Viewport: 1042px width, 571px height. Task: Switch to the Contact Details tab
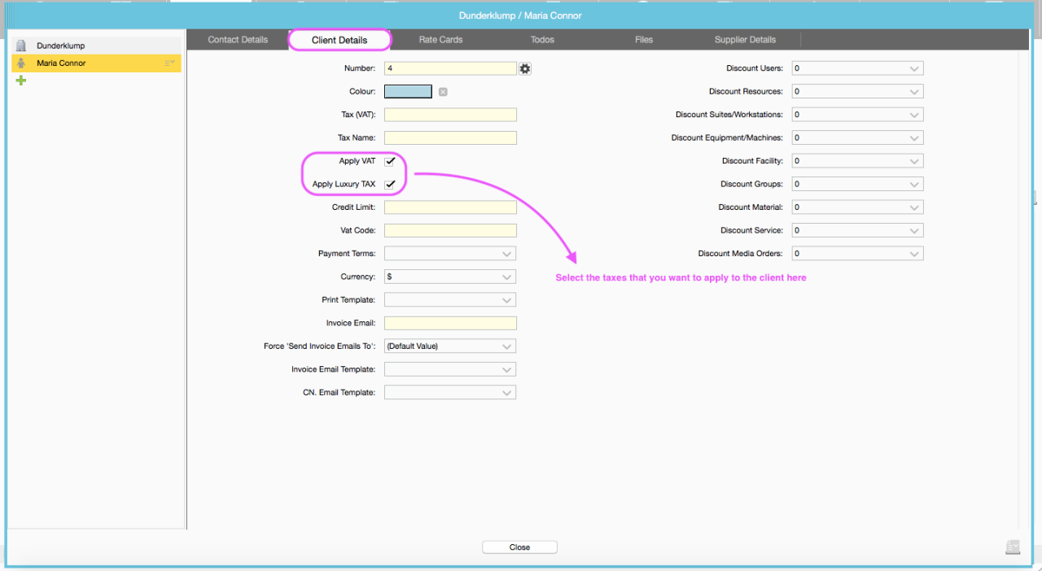point(238,40)
